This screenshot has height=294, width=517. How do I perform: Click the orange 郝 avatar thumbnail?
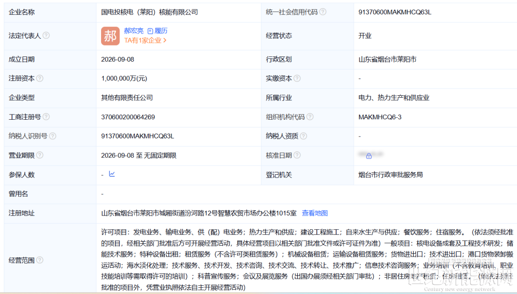110,36
